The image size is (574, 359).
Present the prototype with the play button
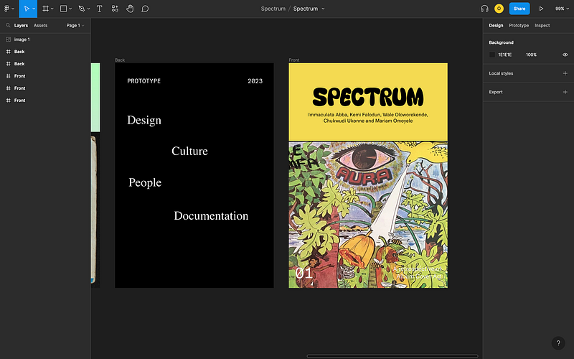click(x=541, y=9)
